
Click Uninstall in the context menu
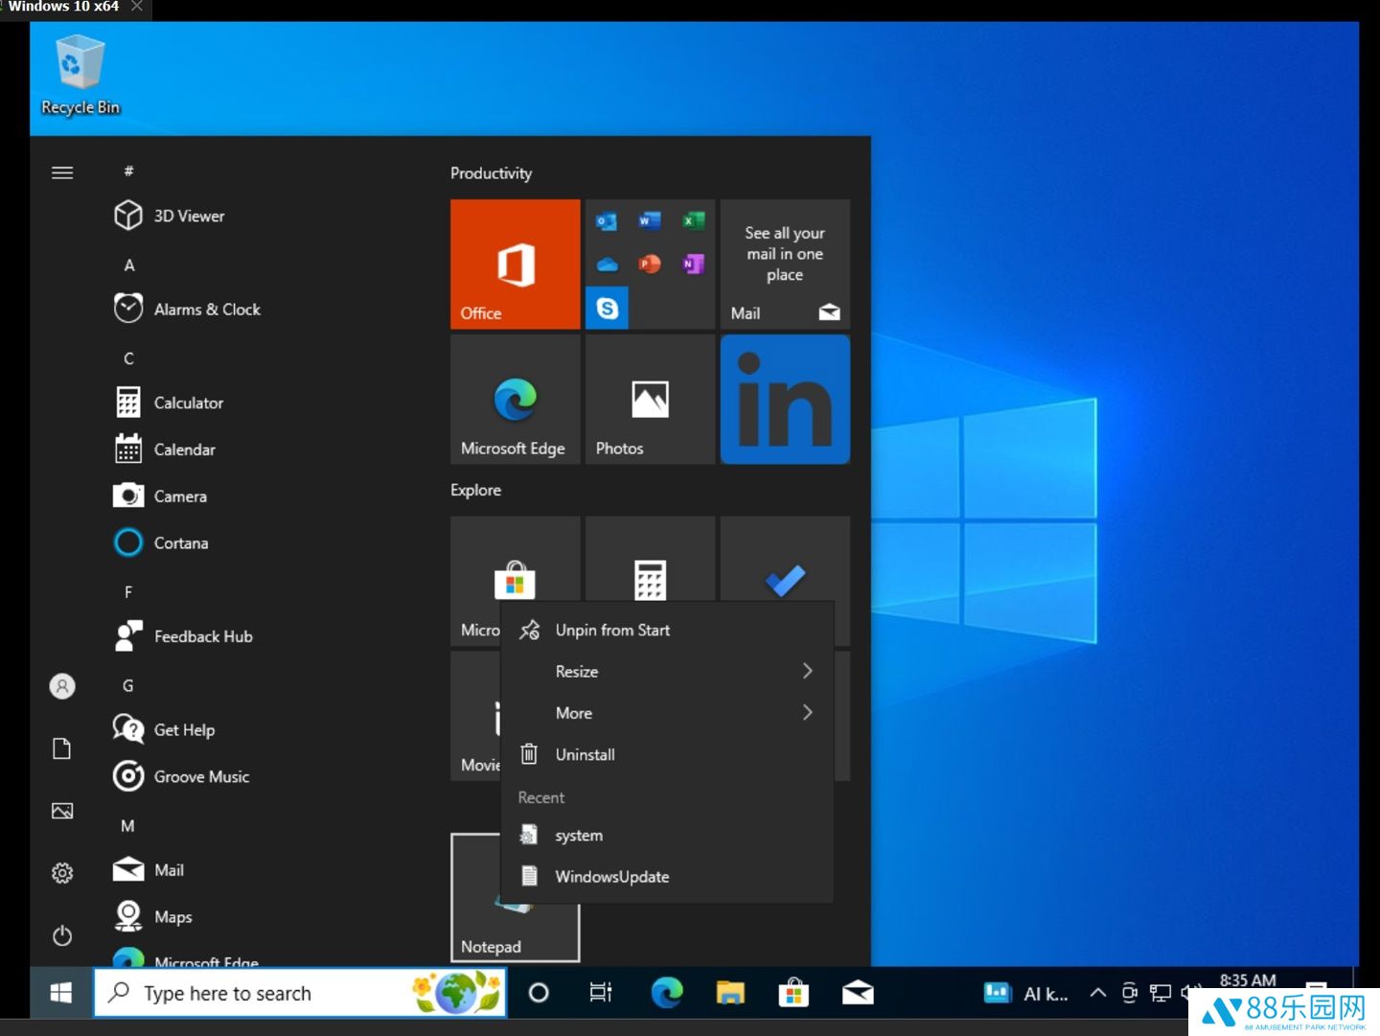click(x=585, y=754)
